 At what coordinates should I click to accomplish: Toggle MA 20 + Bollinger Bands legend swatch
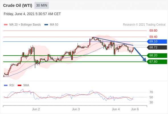pyautogui.click(x=6, y=25)
